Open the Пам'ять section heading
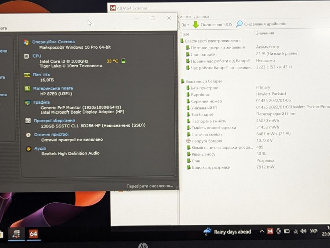Screen dimensions: 330x248 [x=41, y=74]
